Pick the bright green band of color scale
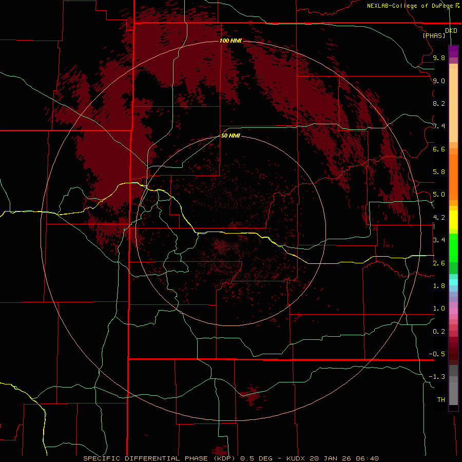Viewport: 462px width, 462px height. [x=453, y=247]
